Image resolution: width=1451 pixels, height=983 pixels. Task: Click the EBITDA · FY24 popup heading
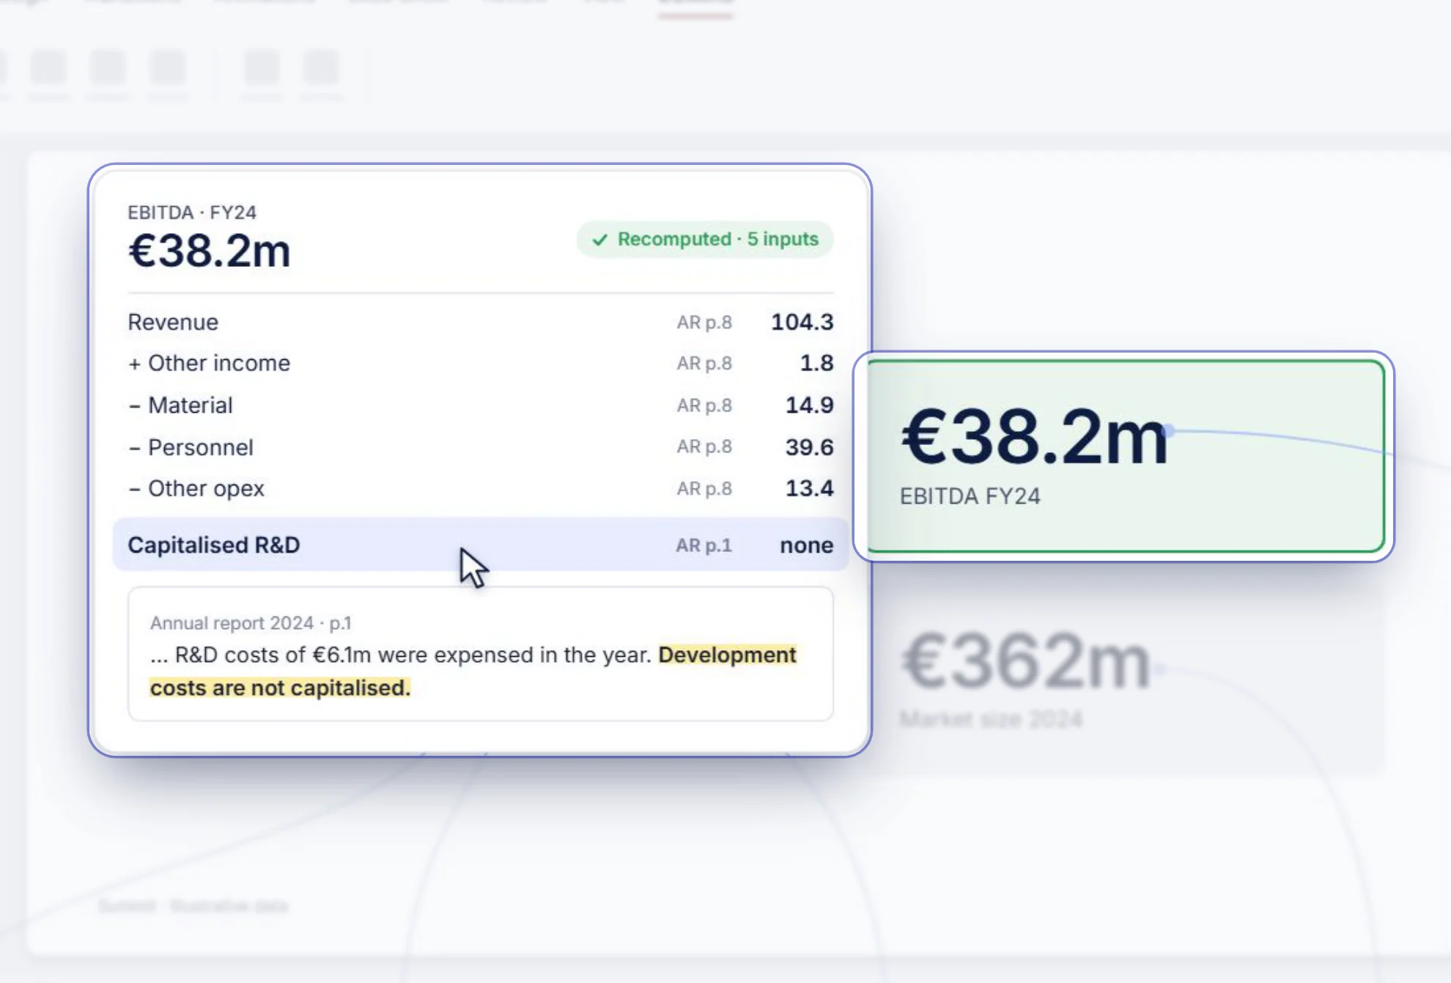click(x=192, y=213)
